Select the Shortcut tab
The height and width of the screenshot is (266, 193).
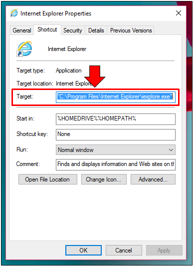tap(47, 29)
